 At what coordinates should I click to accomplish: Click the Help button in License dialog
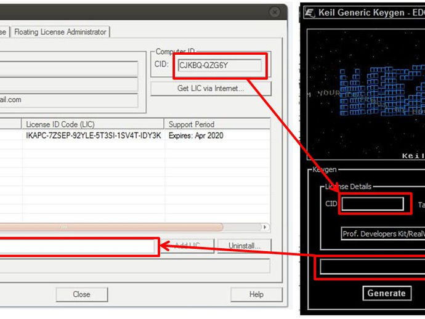click(x=256, y=294)
